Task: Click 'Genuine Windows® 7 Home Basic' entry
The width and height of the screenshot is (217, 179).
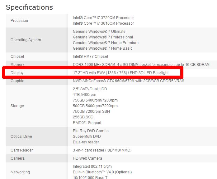Action: (x=102, y=48)
